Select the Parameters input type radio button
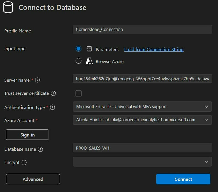The width and height of the screenshot is (218, 192). (x=78, y=49)
